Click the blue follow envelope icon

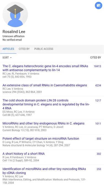coord(98,5)
